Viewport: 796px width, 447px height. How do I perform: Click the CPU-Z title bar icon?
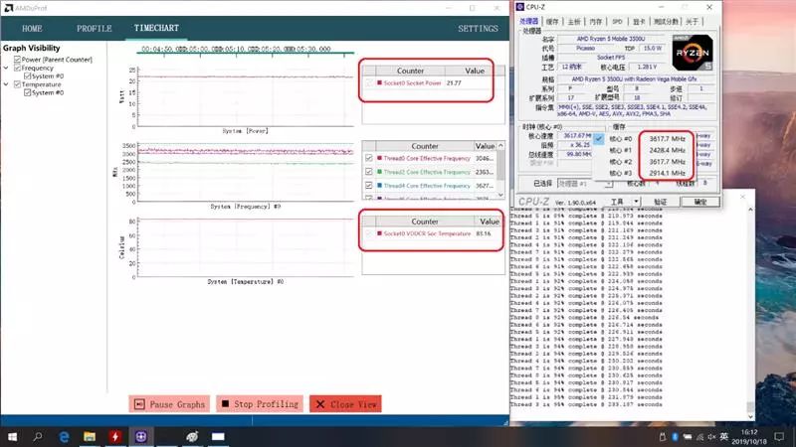tap(519, 7)
